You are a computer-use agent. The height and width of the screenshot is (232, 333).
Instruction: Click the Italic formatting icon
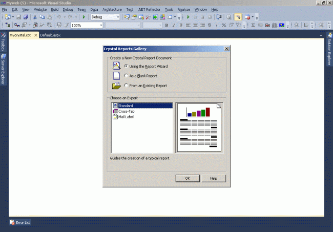pyautogui.click(x=174, y=25)
